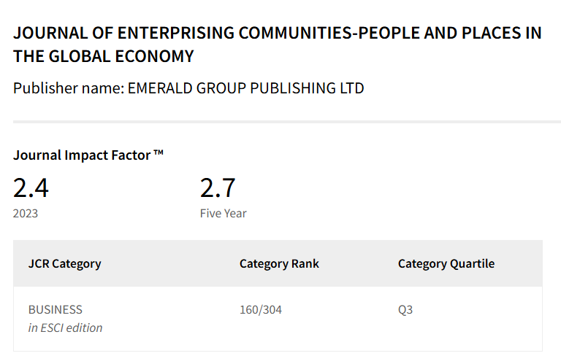Click the 2.4 impact factor value

pos(31,188)
